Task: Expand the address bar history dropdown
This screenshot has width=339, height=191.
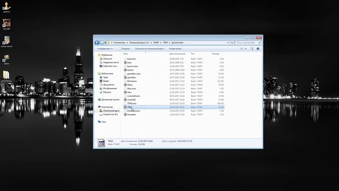Action: 228,43
